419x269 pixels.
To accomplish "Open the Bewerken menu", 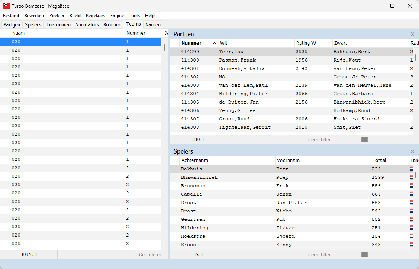I will point(34,16).
